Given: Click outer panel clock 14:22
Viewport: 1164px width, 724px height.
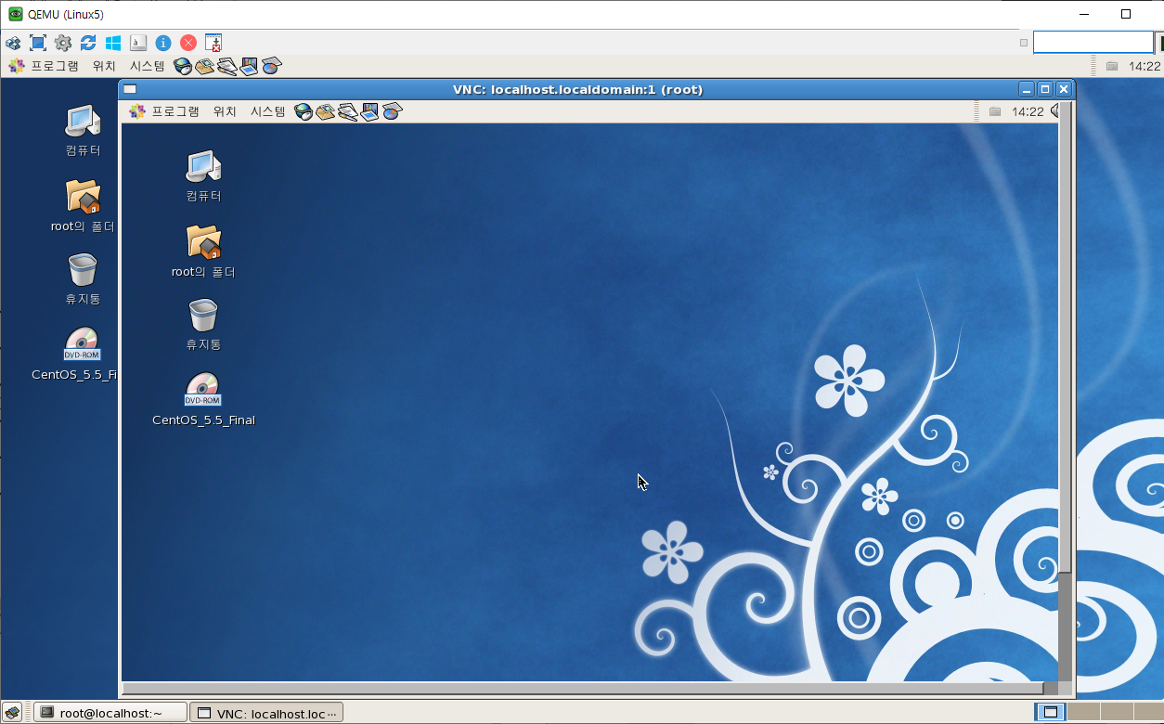Looking at the screenshot, I should tap(1144, 66).
